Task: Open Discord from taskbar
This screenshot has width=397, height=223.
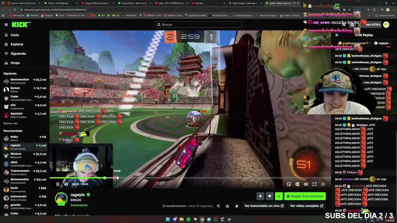Action: point(175,219)
